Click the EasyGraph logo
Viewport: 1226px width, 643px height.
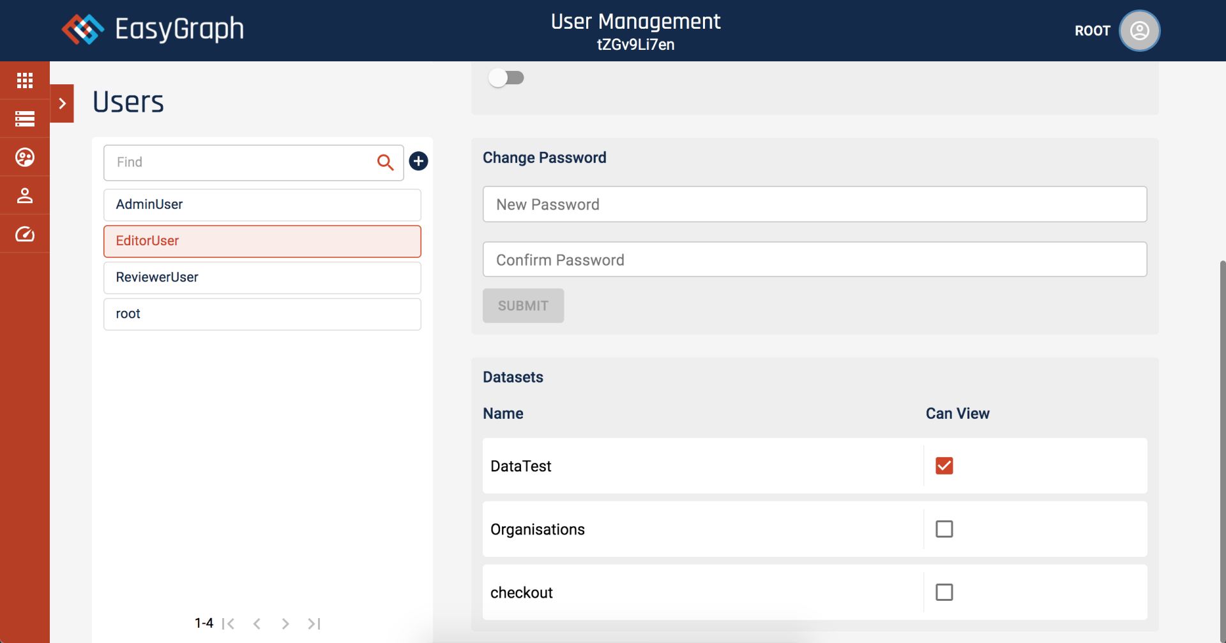pos(153,29)
